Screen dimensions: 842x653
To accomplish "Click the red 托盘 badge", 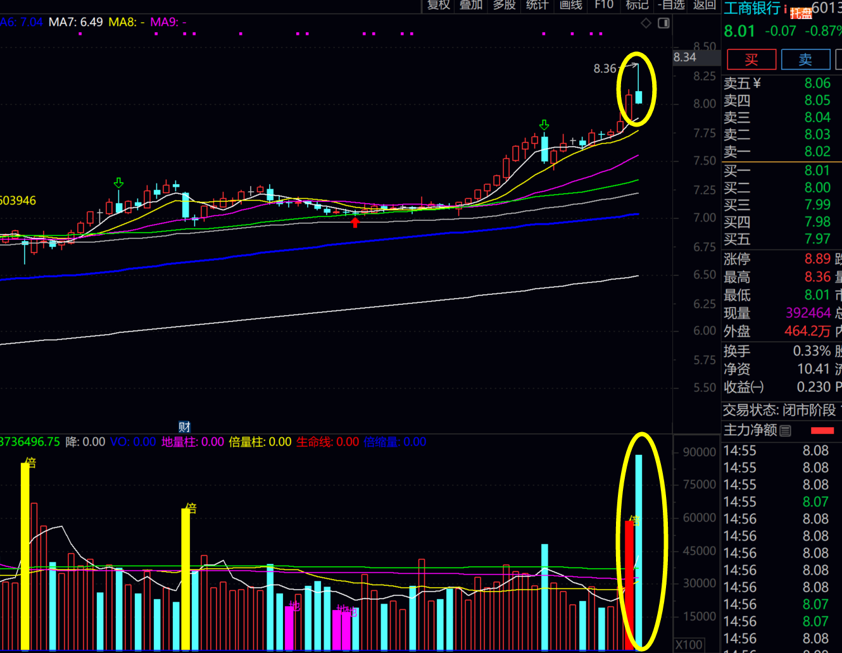I will coord(801,13).
